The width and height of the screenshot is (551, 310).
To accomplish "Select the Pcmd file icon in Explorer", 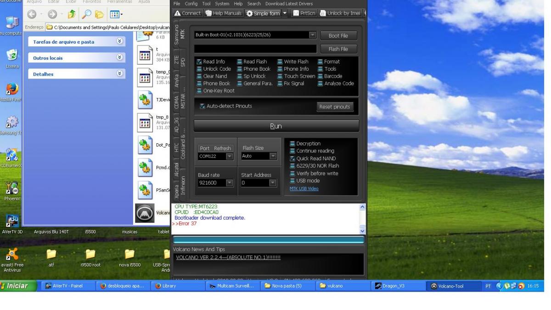I will [x=146, y=168].
